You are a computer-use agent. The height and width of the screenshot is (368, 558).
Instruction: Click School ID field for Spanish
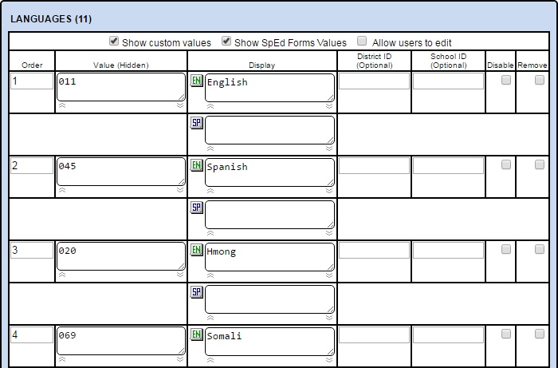[448, 165]
